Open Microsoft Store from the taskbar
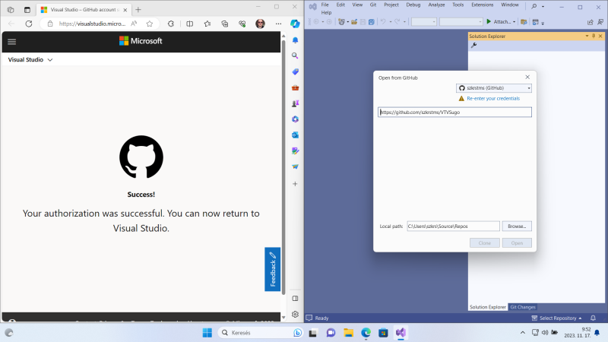 (x=384, y=333)
